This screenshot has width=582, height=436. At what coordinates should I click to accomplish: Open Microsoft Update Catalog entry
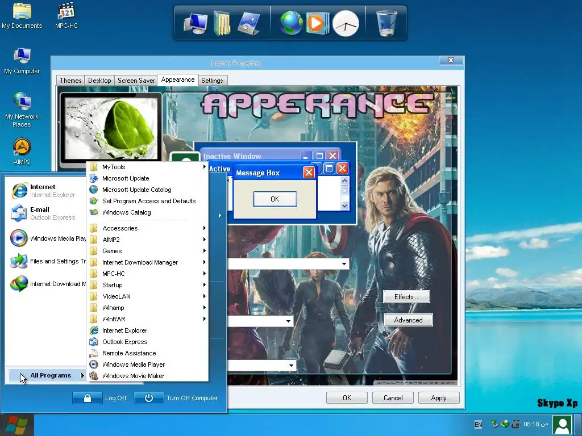[x=147, y=190]
